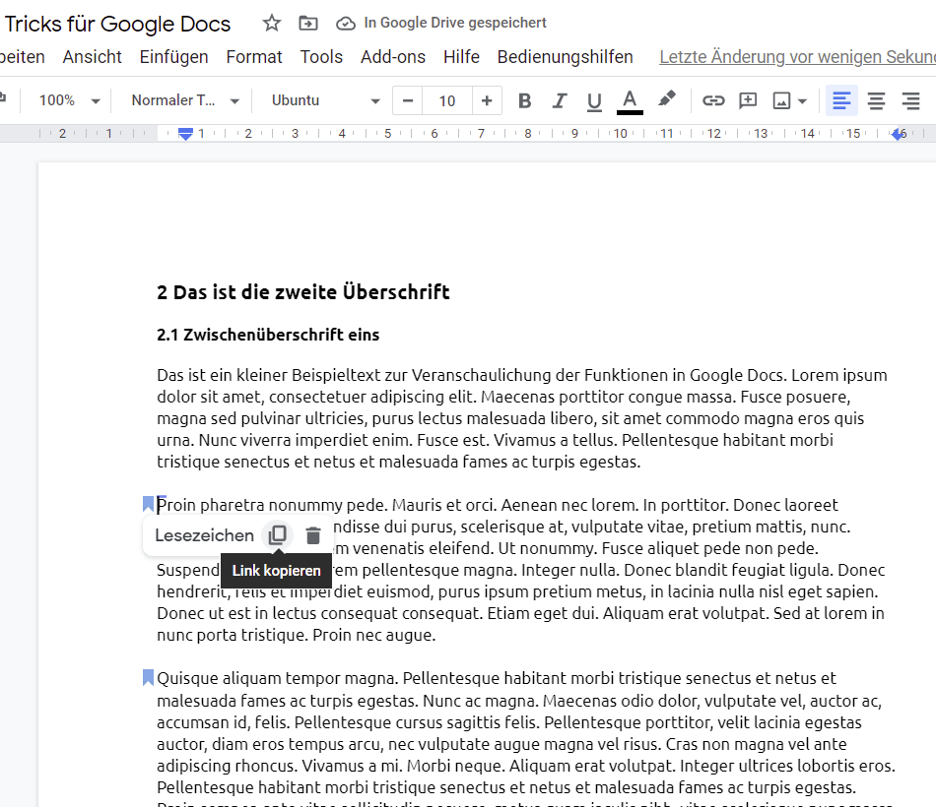Click the bookmark flag before Quisque aliquam
The width and height of the screenshot is (936, 807).
148,677
